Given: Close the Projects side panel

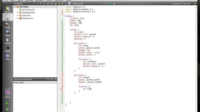Looking at the screenshot, I should point(56,3).
